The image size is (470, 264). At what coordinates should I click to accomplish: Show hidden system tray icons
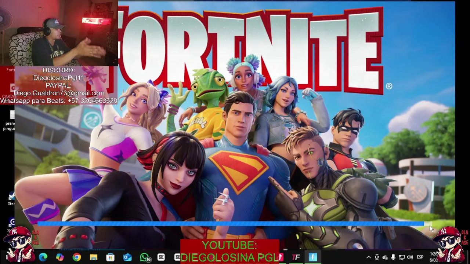click(x=369, y=257)
